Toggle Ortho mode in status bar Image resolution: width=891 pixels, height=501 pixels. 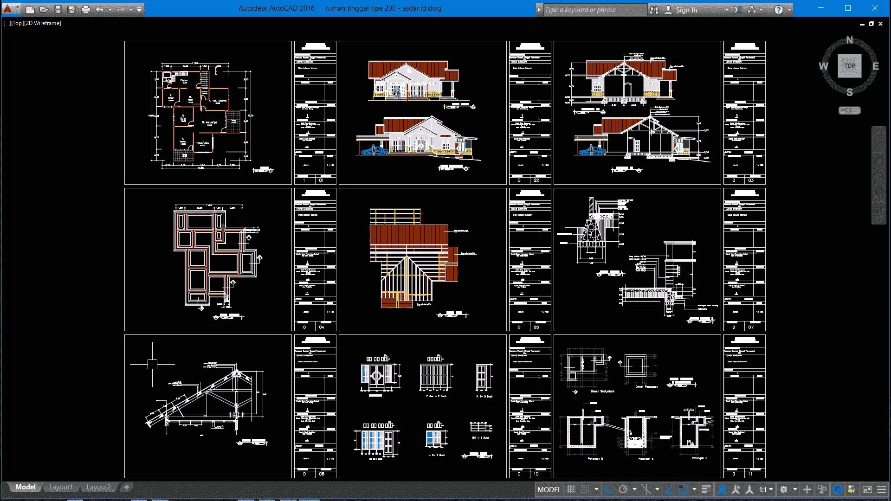609,489
